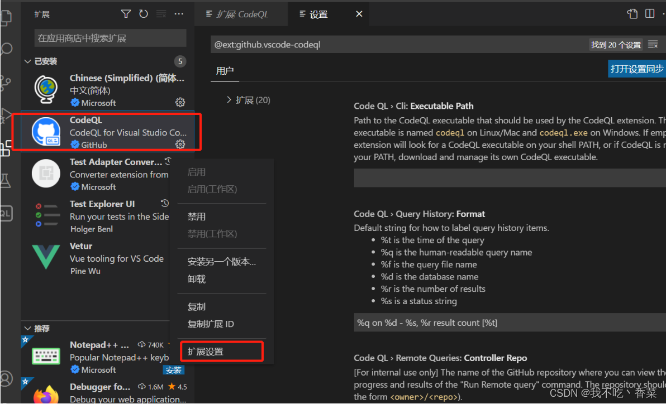Open the Testing flask view
Viewport: 666px width, 404px height.
point(6,181)
